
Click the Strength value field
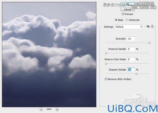(x=131, y=39)
